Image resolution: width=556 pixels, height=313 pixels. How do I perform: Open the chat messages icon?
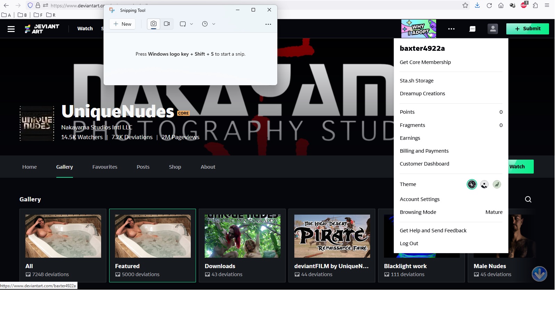(472, 29)
